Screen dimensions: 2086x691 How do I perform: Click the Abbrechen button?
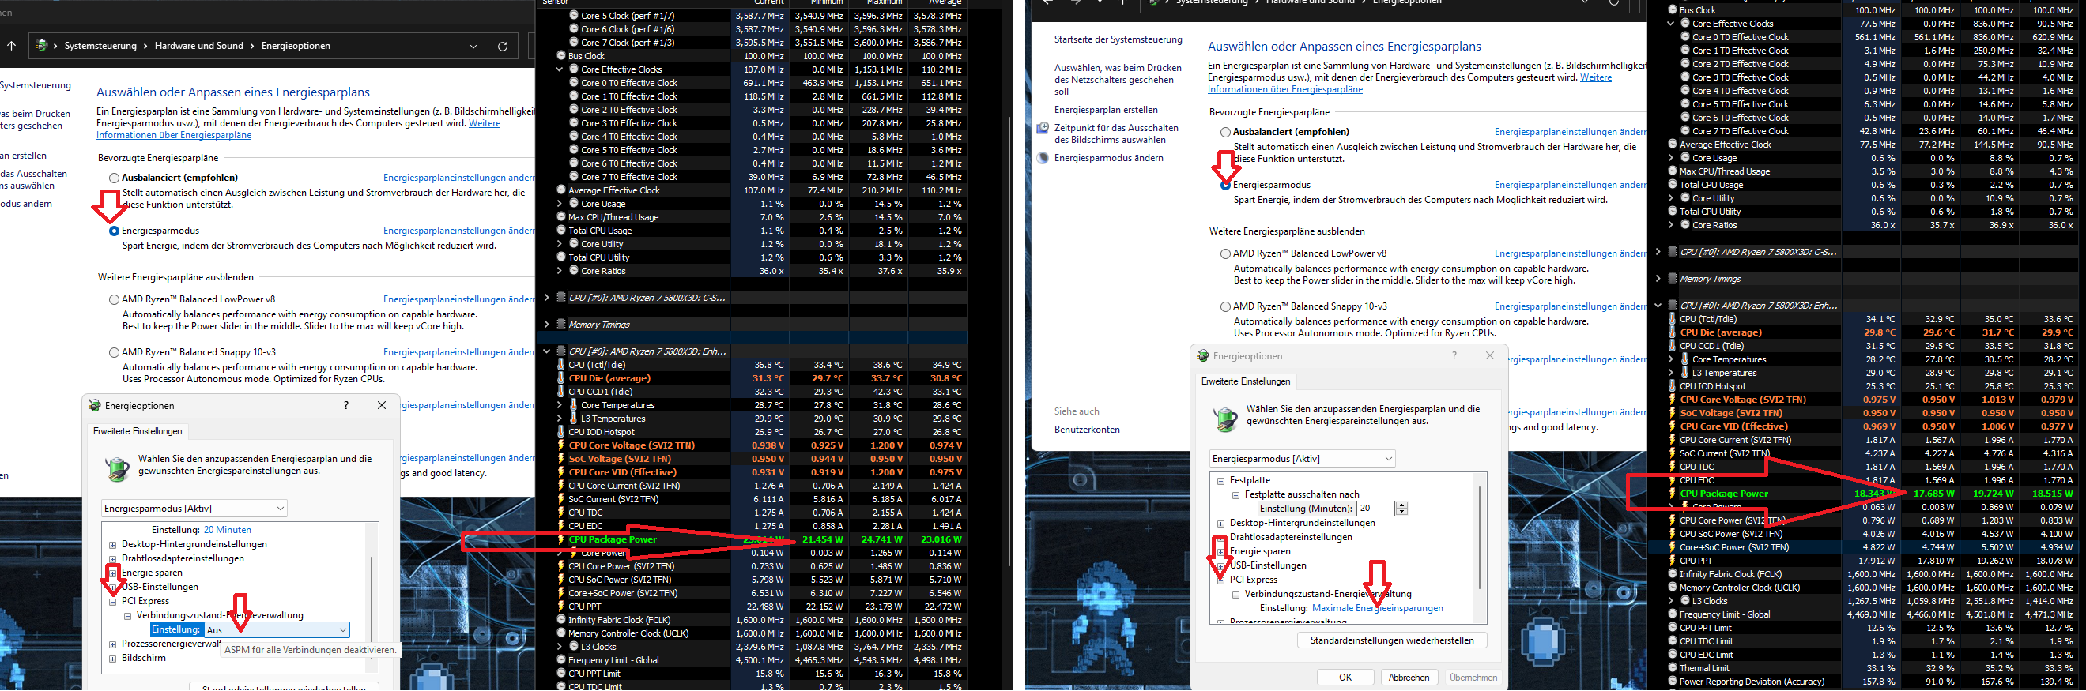pos(1409,678)
